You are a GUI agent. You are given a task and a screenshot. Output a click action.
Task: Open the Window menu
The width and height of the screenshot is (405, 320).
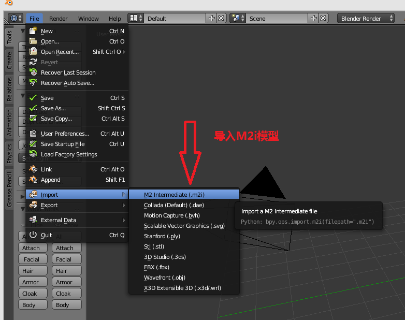[x=89, y=19]
